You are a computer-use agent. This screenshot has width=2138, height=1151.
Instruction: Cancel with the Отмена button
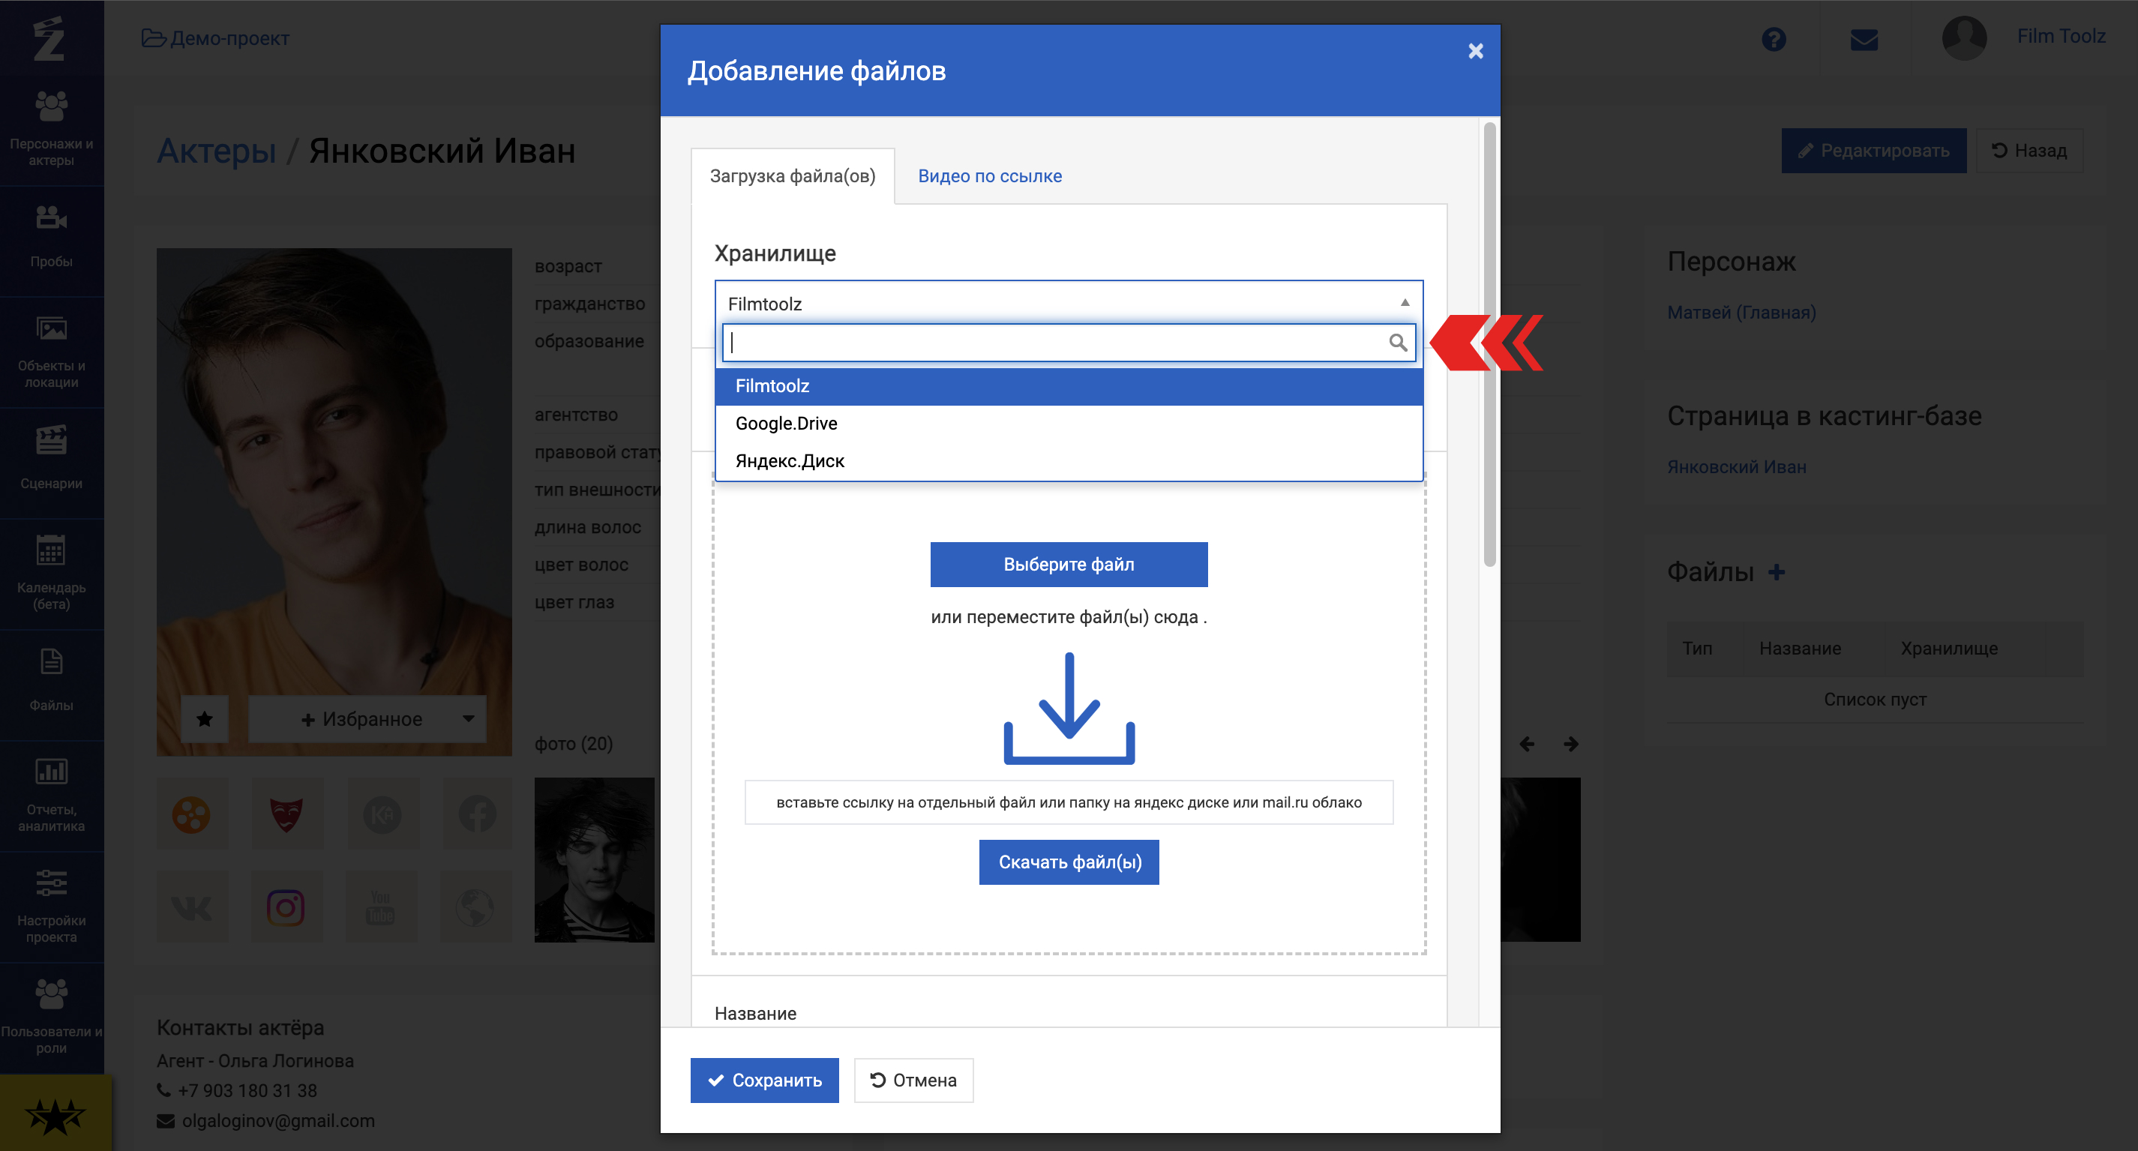(913, 1080)
